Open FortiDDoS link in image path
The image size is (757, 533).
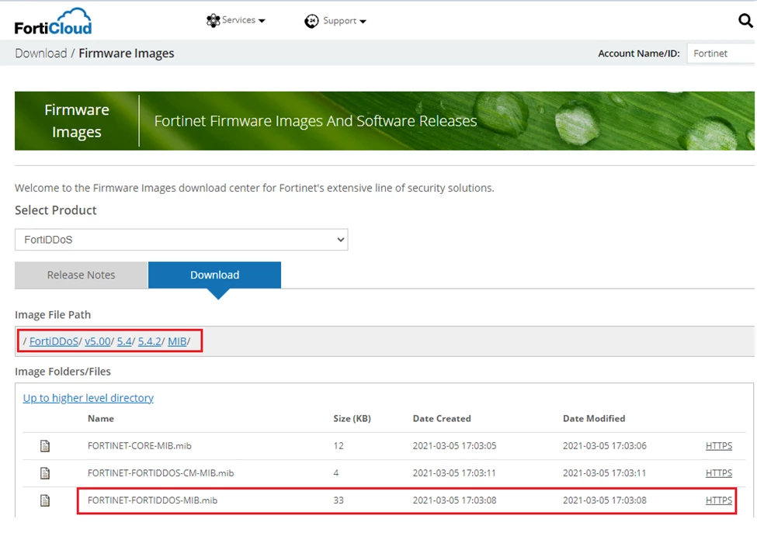54,341
